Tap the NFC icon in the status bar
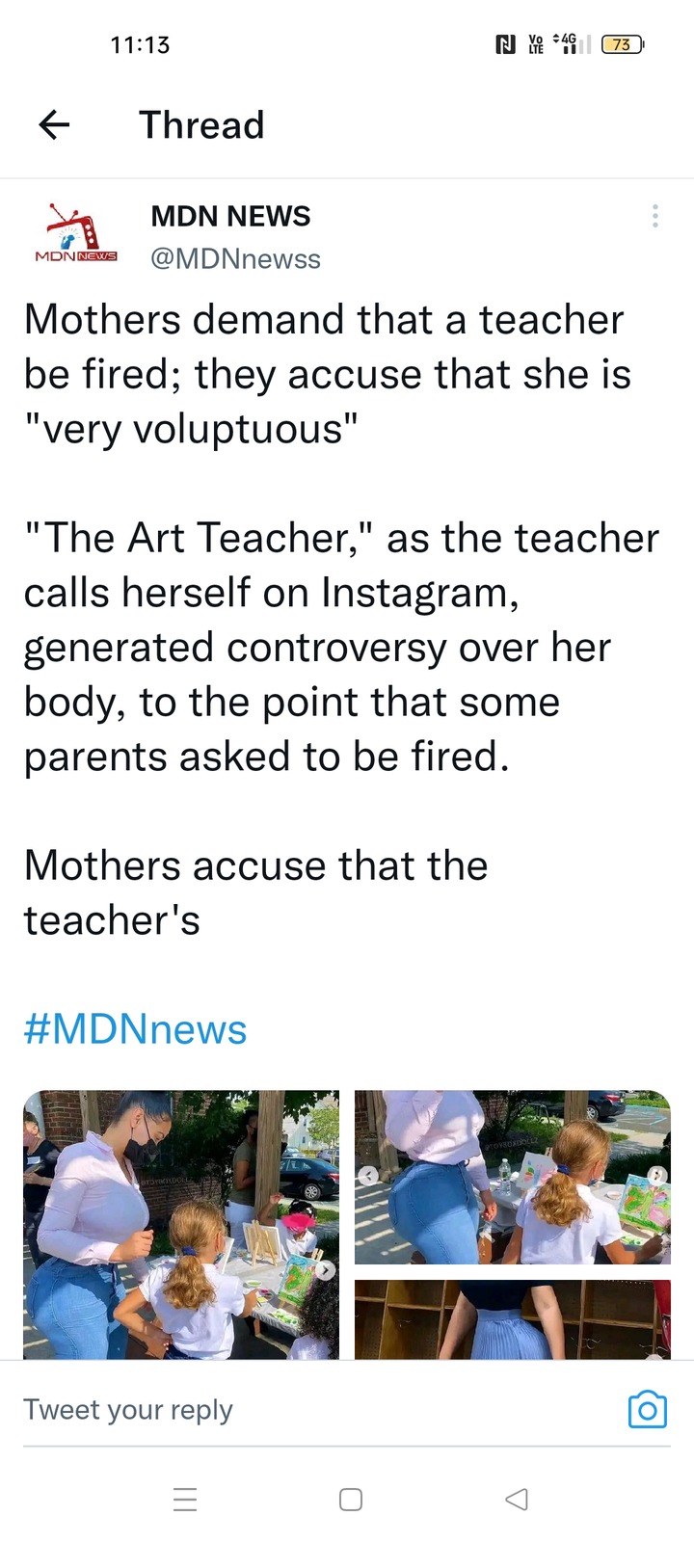694x1542 pixels. click(x=504, y=44)
